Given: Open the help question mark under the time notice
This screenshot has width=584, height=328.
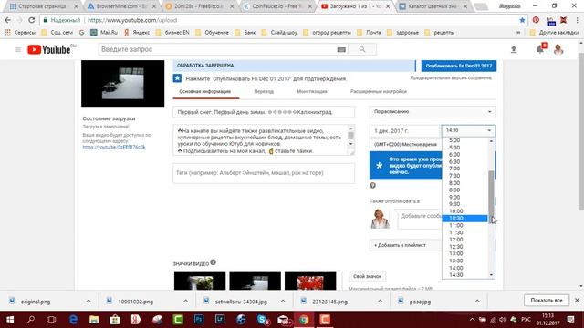Looking at the screenshot, I should point(372,185).
